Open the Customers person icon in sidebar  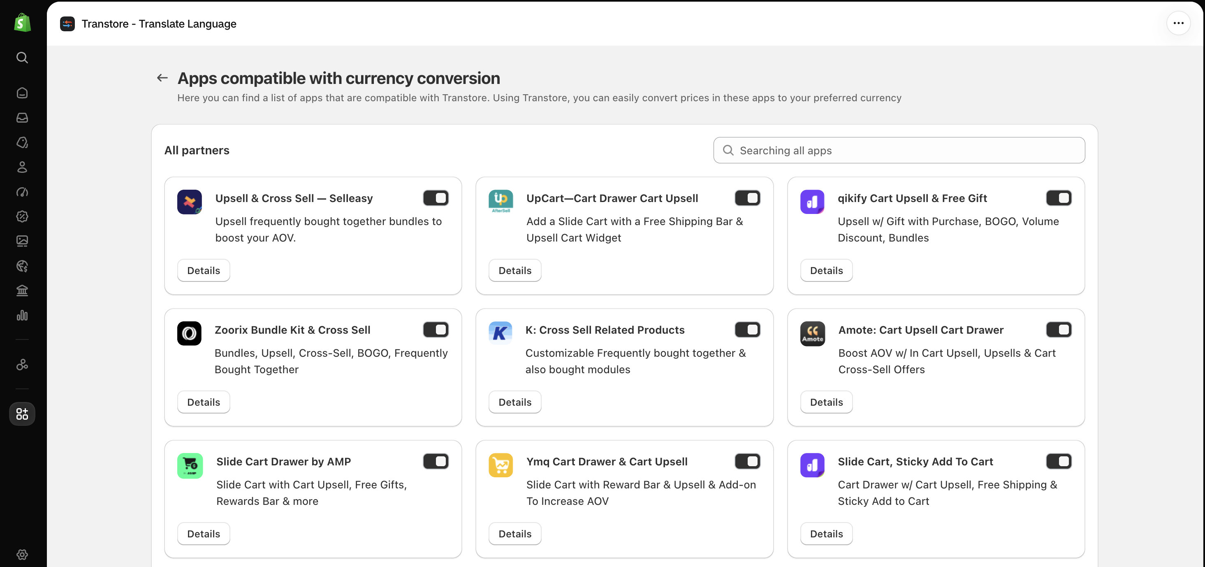(x=22, y=167)
